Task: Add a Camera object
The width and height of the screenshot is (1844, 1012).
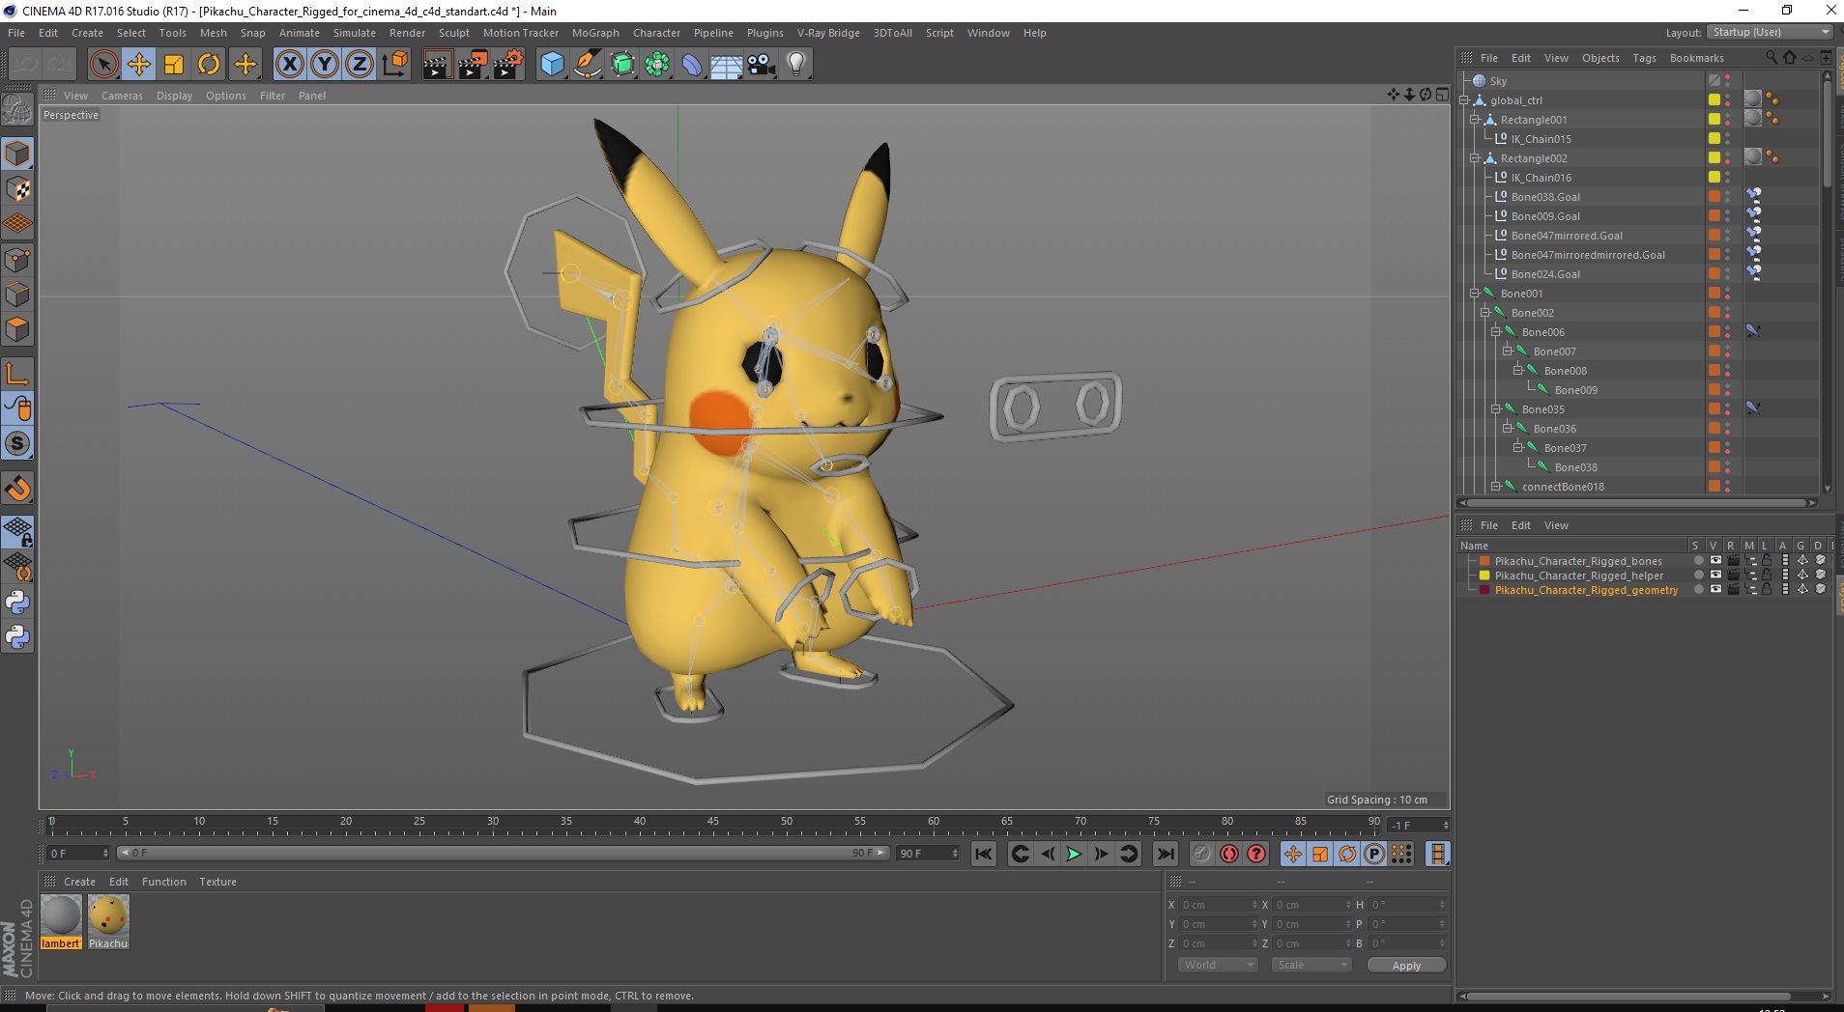Action: pos(761,65)
